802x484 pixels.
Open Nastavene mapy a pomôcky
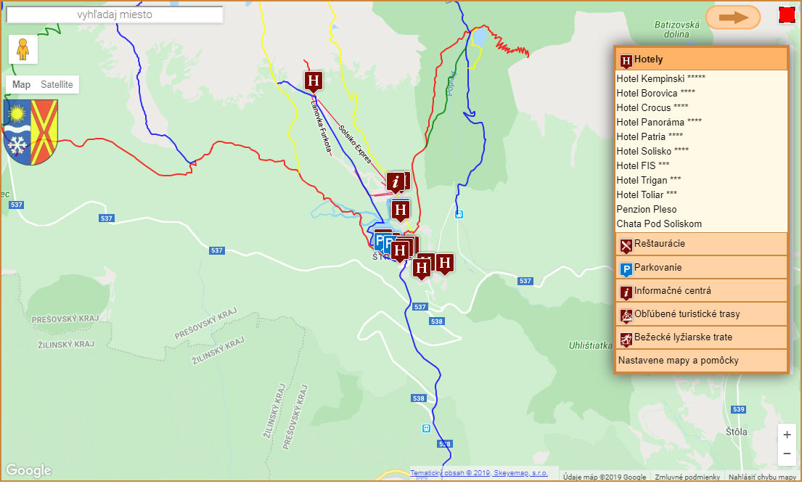coord(700,361)
